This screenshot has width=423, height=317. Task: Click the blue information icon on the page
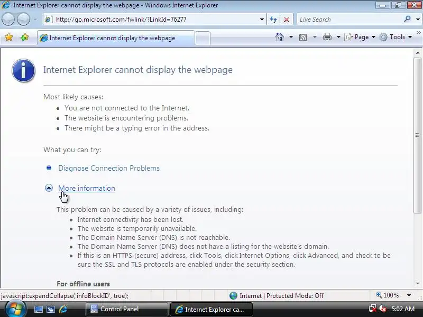point(23,70)
